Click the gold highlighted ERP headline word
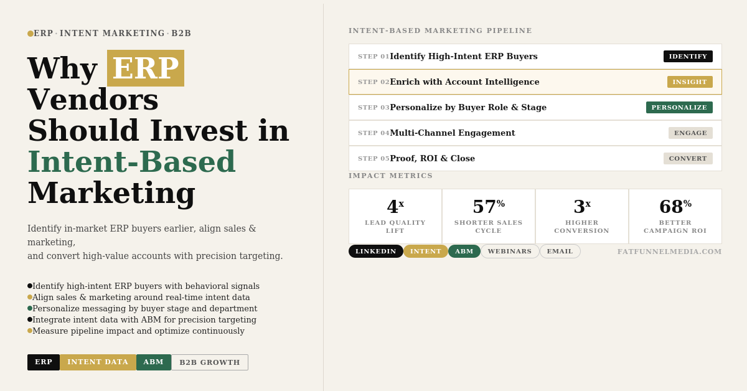 coord(146,68)
